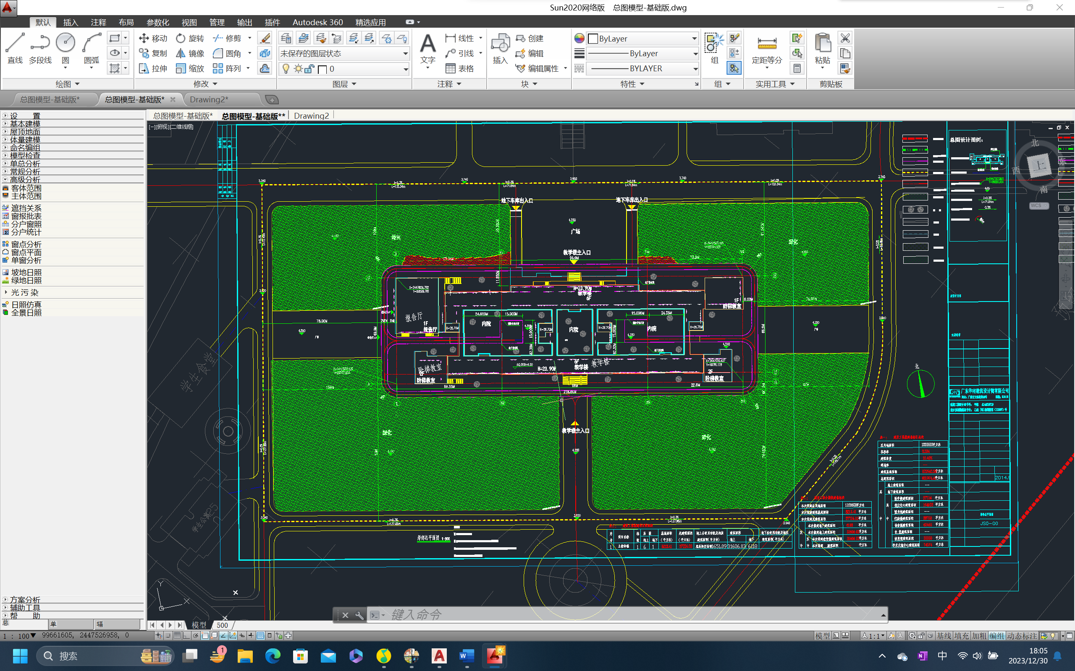
Task: Switch to the Drawing2* document tab
Action: [x=209, y=99]
